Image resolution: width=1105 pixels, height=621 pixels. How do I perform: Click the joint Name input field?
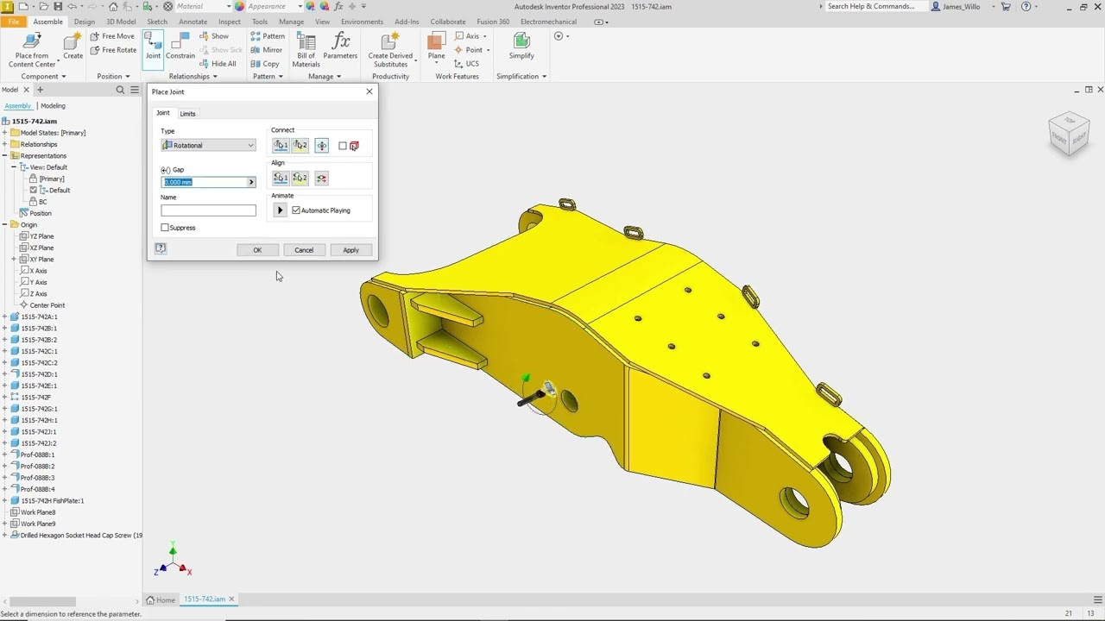point(208,210)
